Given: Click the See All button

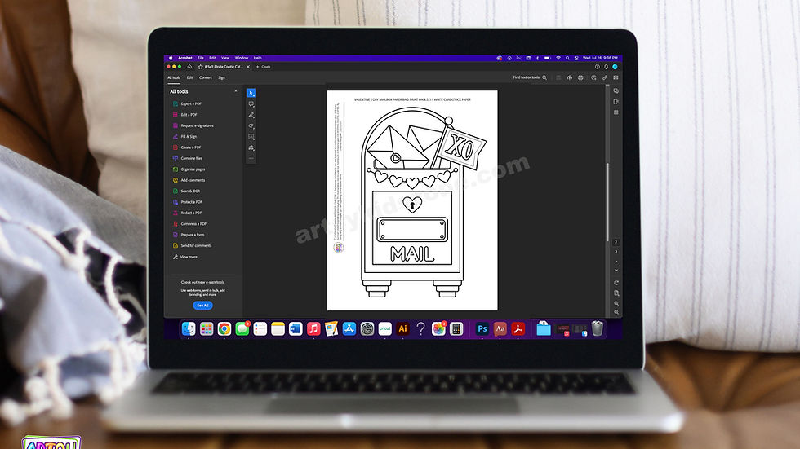Looking at the screenshot, I should tap(202, 306).
